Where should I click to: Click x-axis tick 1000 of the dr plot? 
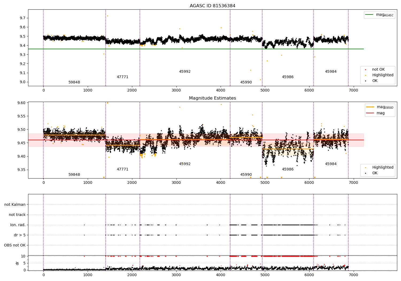(88, 275)
